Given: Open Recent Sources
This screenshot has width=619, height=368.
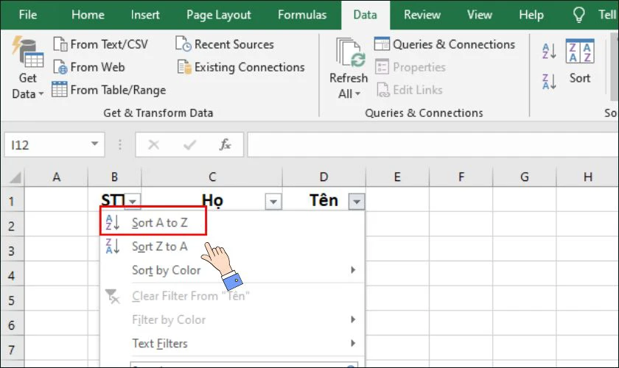Looking at the screenshot, I should click(224, 44).
